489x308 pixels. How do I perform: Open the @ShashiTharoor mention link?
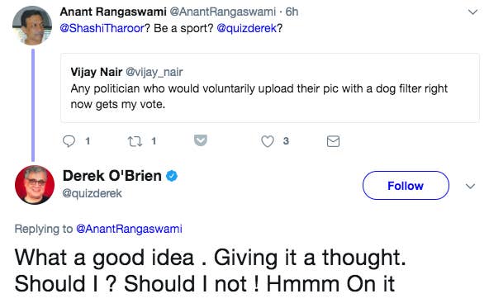point(102,28)
